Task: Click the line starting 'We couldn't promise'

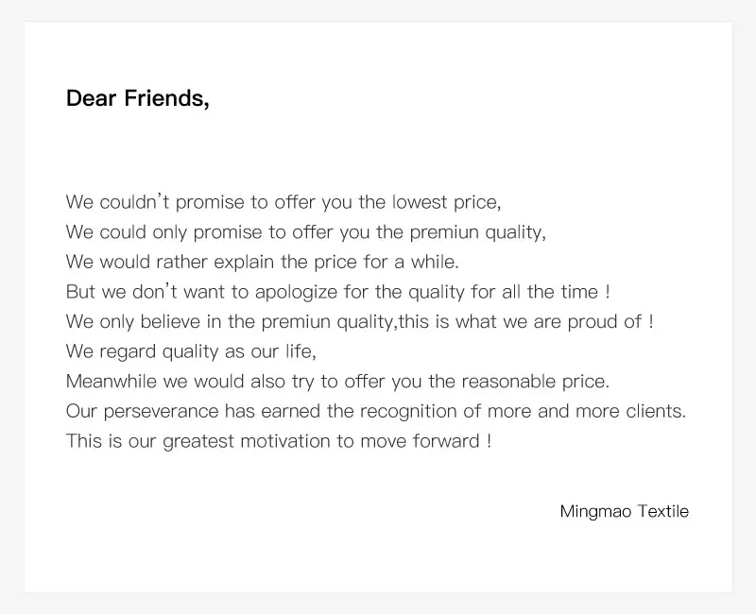Action: pyautogui.click(x=283, y=202)
